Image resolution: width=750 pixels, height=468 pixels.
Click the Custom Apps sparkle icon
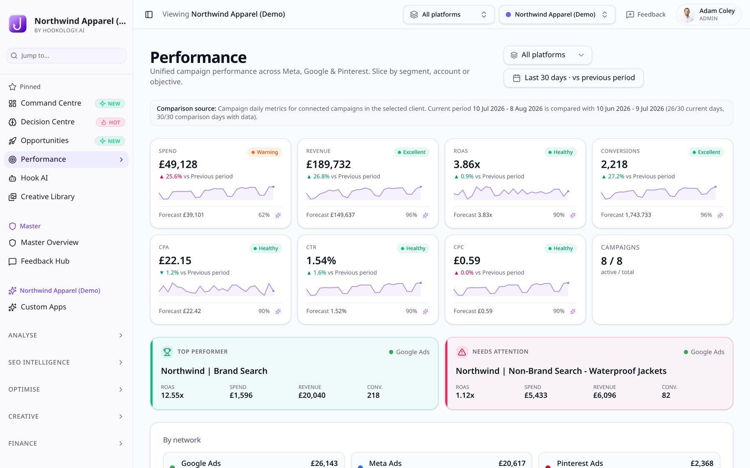click(12, 307)
